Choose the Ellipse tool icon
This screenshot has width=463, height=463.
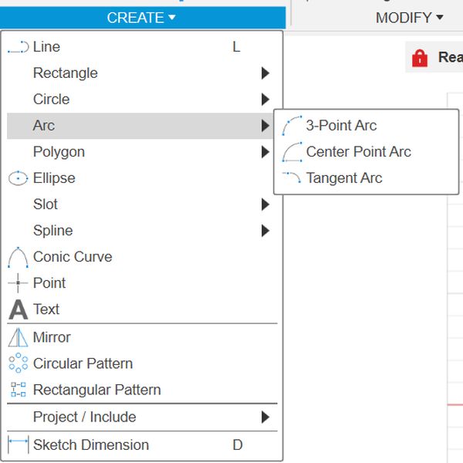pos(18,178)
